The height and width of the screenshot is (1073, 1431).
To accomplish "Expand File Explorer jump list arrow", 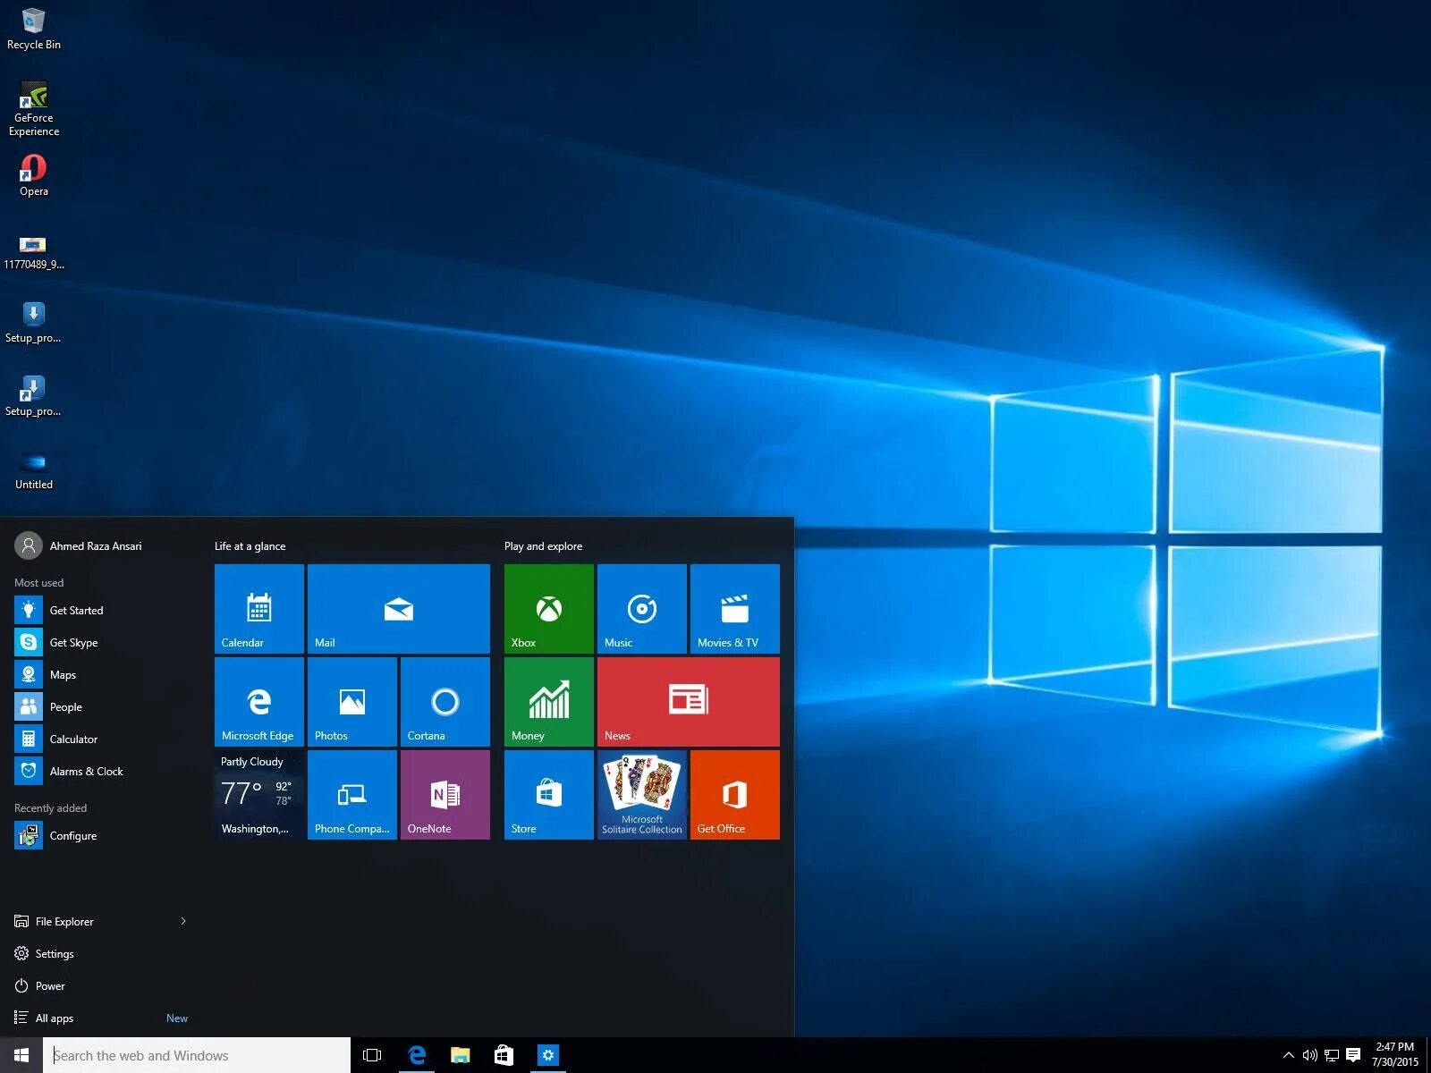I will [x=183, y=921].
